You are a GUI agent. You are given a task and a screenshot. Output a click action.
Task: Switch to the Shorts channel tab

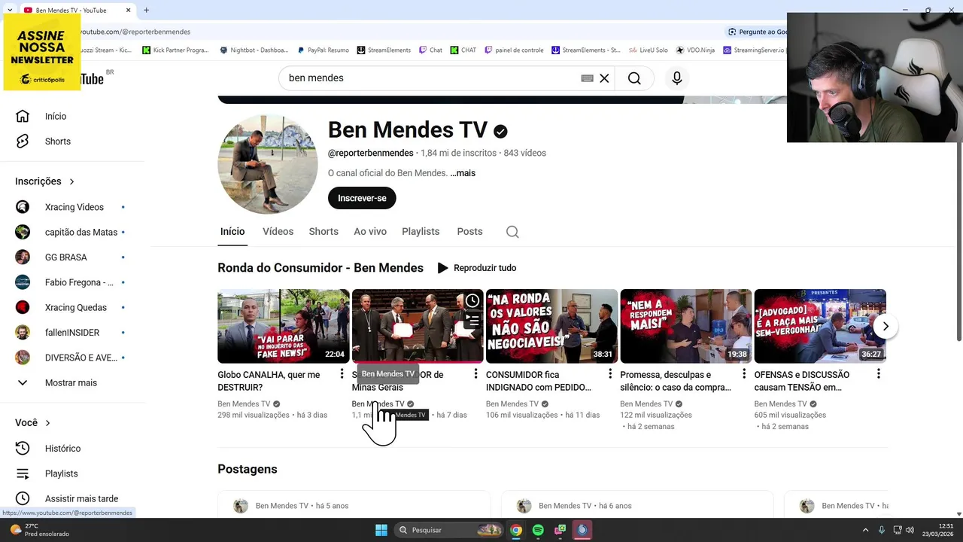[324, 232]
